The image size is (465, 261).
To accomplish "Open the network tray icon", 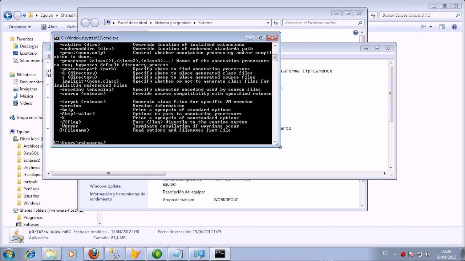I will pyautogui.click(x=419, y=254).
